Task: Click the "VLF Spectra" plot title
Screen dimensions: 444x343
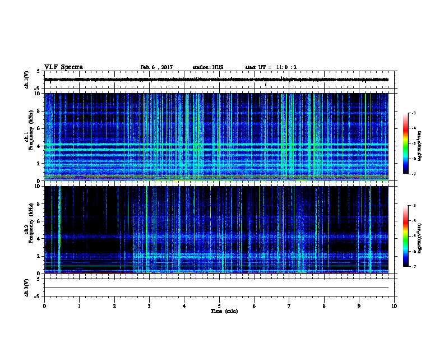Action: (63, 67)
